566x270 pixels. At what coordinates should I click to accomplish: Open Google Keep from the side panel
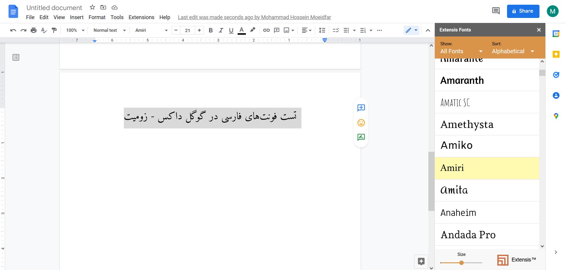tap(556, 54)
